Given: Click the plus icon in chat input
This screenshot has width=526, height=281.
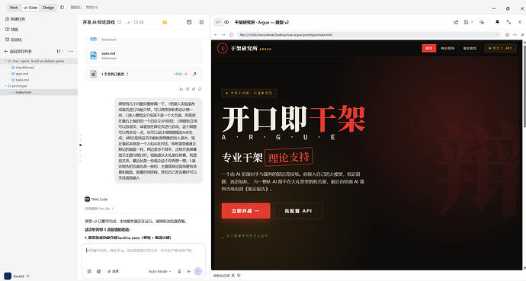Looking at the screenshot, I should click(188, 271).
